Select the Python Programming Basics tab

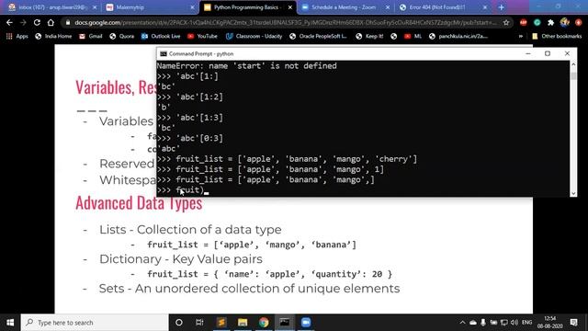(x=247, y=7)
